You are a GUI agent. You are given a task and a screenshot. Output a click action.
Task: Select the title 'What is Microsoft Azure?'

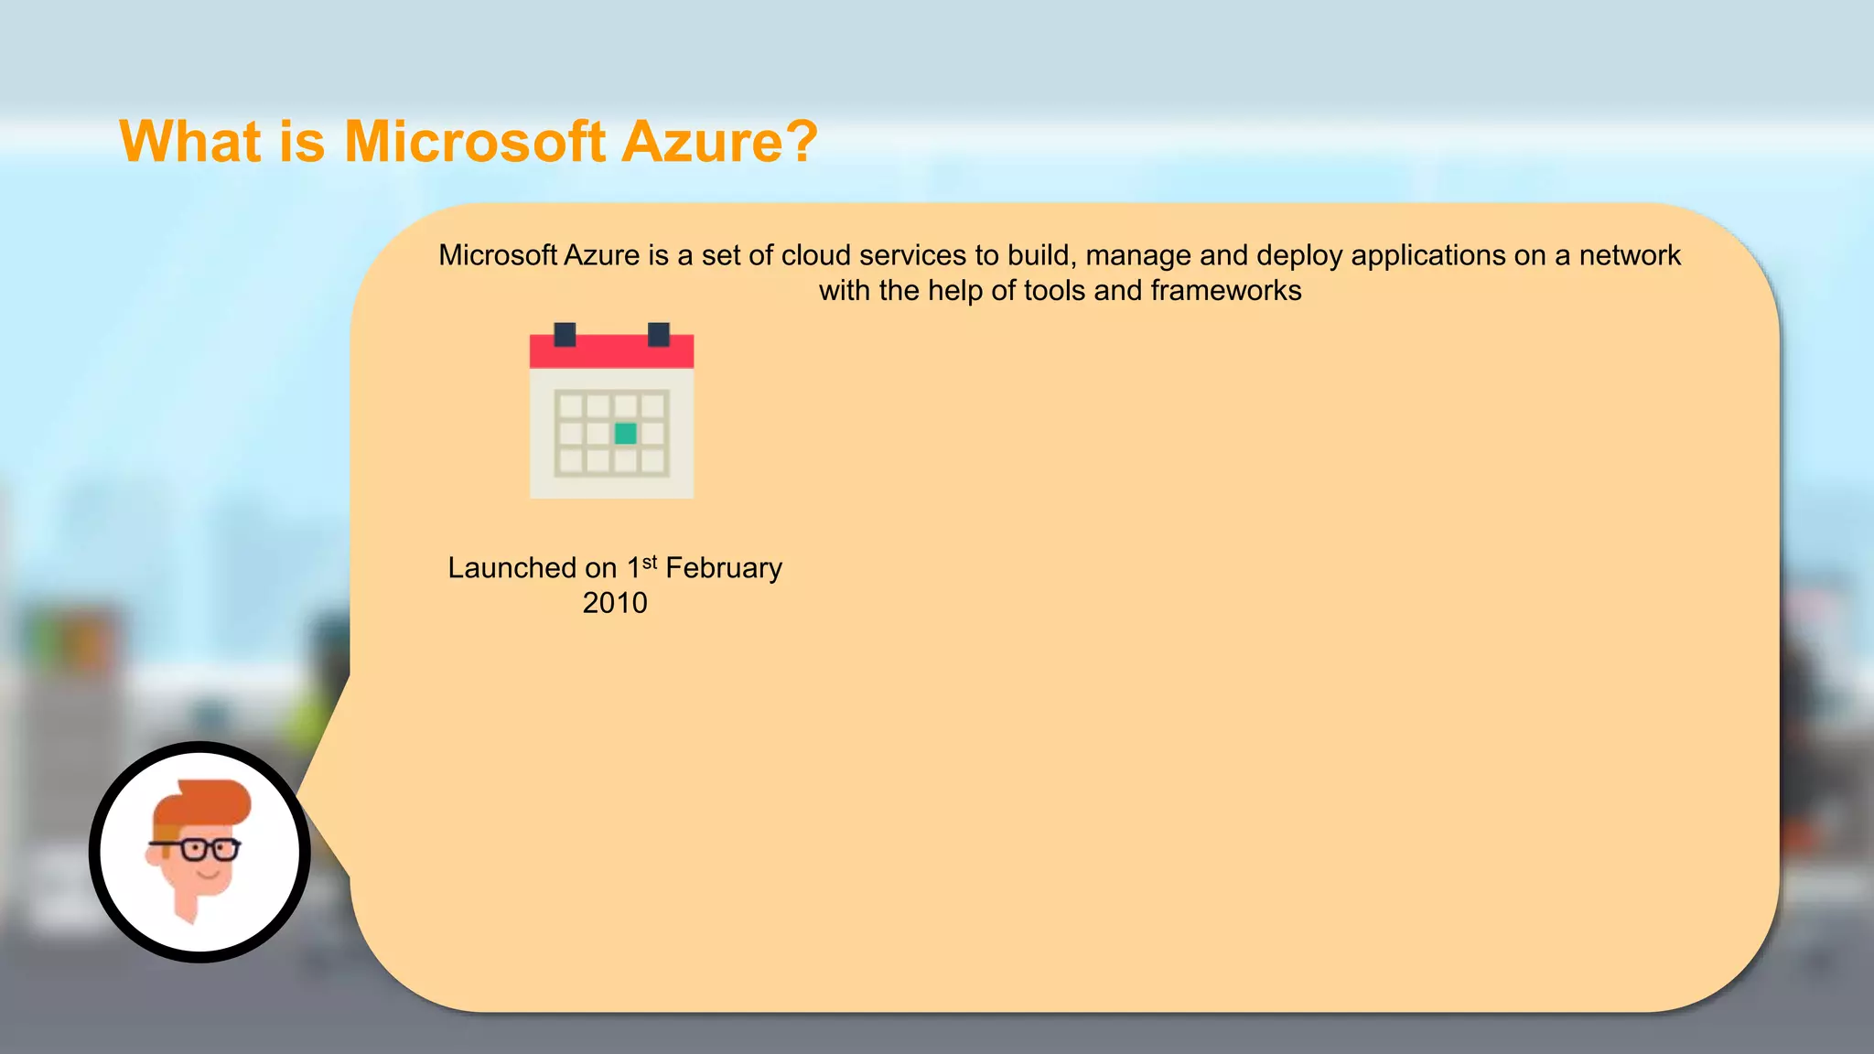468,142
